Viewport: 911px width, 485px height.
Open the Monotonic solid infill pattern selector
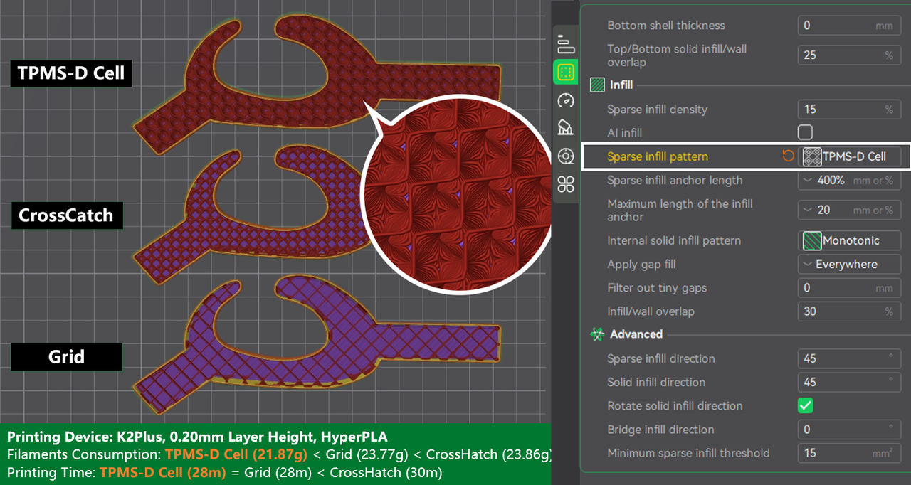tap(849, 240)
